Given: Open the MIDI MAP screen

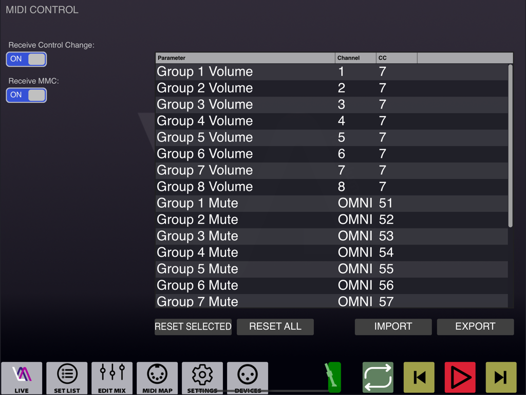Looking at the screenshot, I should pos(157,378).
